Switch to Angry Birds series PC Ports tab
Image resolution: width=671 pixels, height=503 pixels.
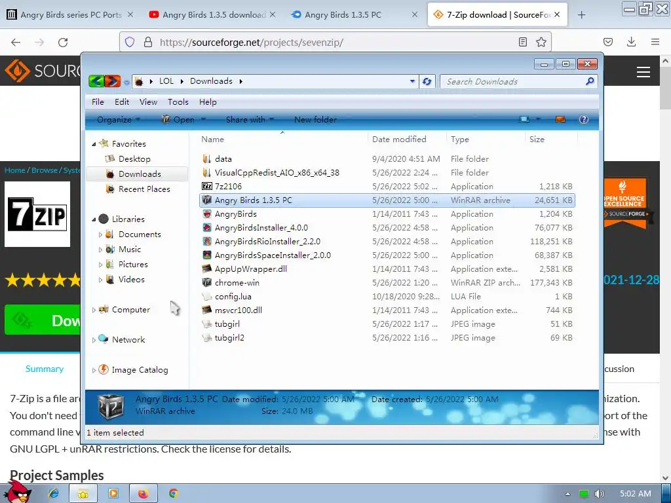click(69, 15)
